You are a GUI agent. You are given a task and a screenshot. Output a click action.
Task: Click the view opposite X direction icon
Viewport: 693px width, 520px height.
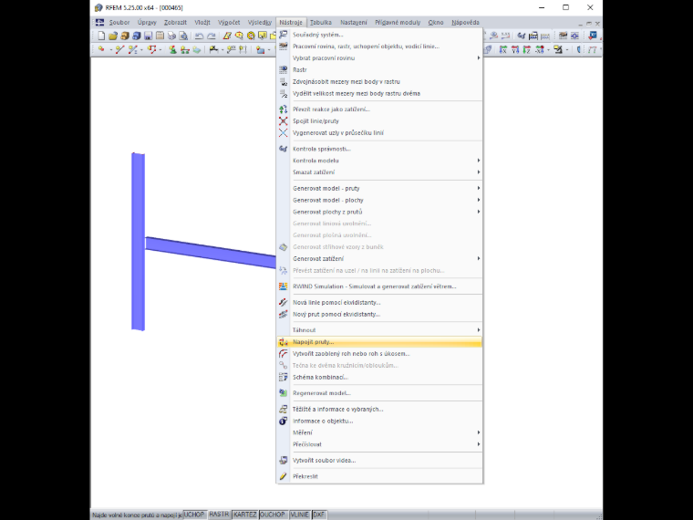coord(539,49)
